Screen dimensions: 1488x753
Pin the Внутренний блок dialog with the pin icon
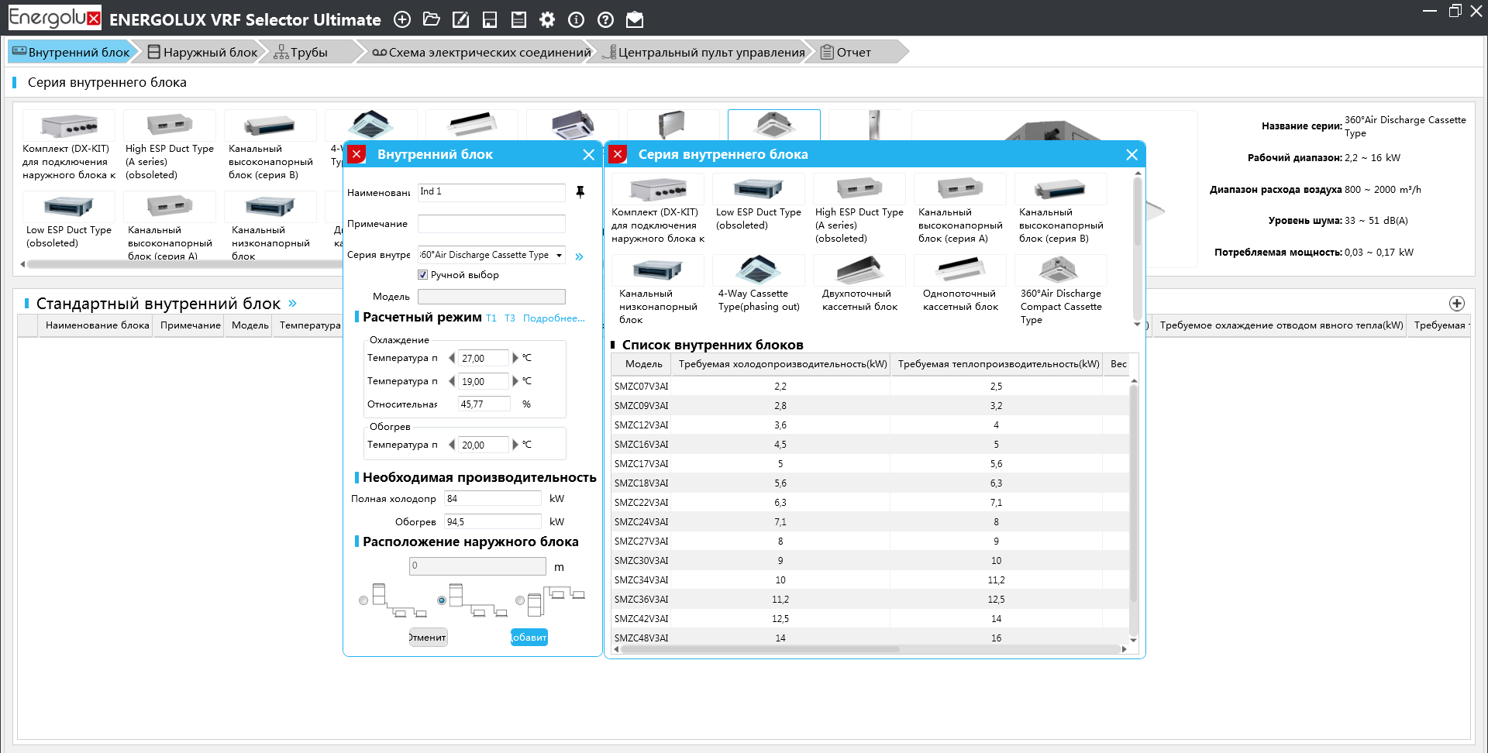pos(580,191)
